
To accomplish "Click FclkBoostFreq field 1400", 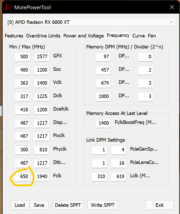I will 103,123.
